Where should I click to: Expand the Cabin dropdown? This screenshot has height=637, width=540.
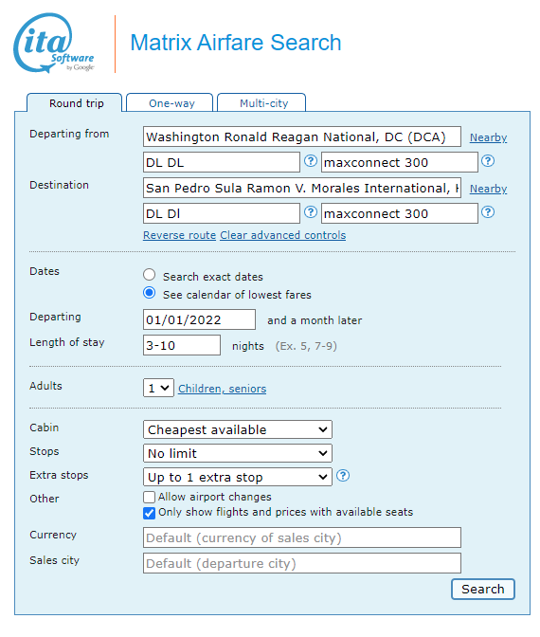click(x=238, y=429)
